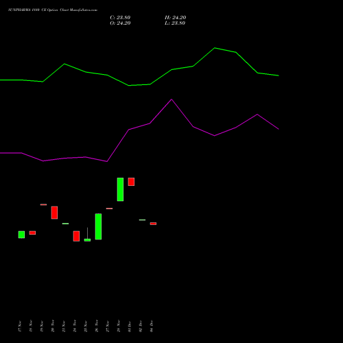The height and width of the screenshot is (343, 343).
Task: Select the last Dec date label
Action: [152, 326]
